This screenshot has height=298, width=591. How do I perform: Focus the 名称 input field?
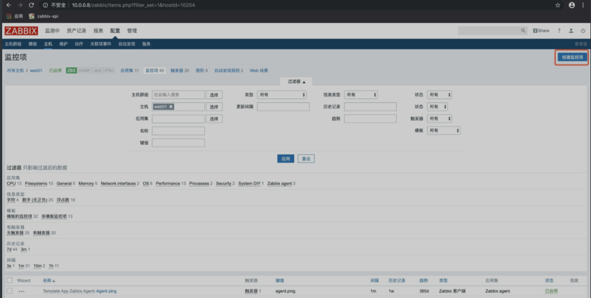[x=178, y=130]
